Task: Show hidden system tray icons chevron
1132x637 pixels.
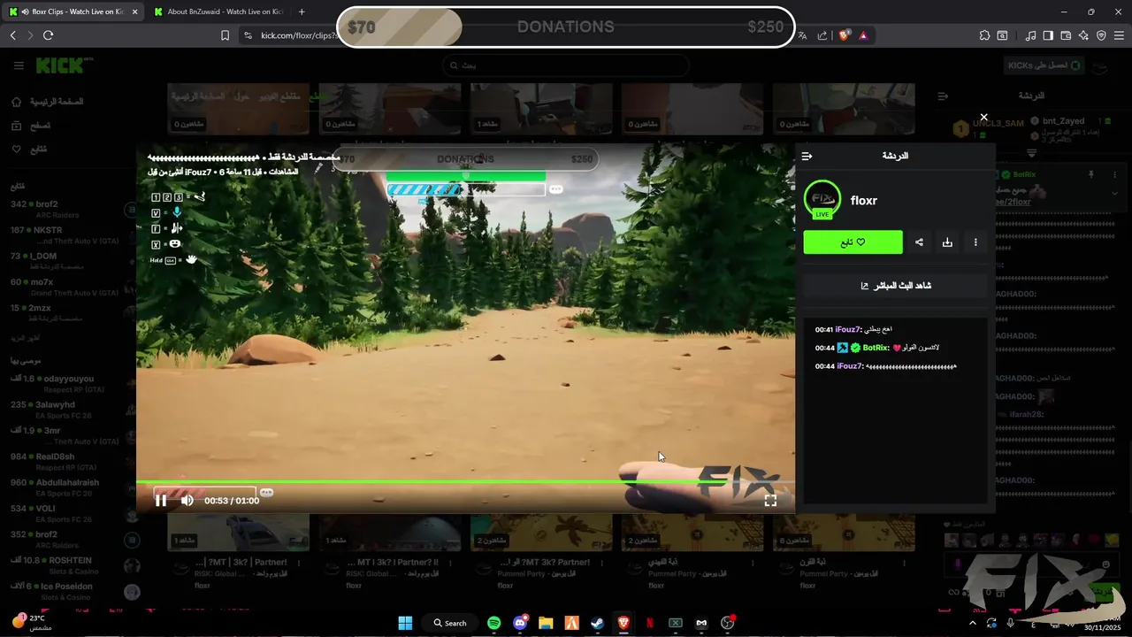Action: (972, 623)
